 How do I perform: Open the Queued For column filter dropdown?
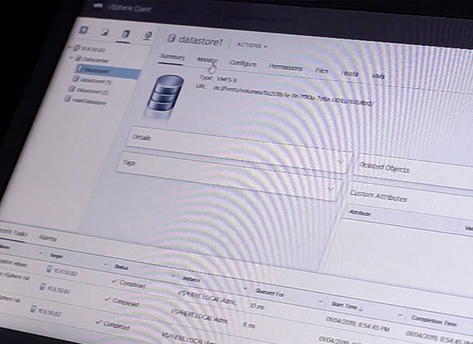pyautogui.click(x=320, y=301)
